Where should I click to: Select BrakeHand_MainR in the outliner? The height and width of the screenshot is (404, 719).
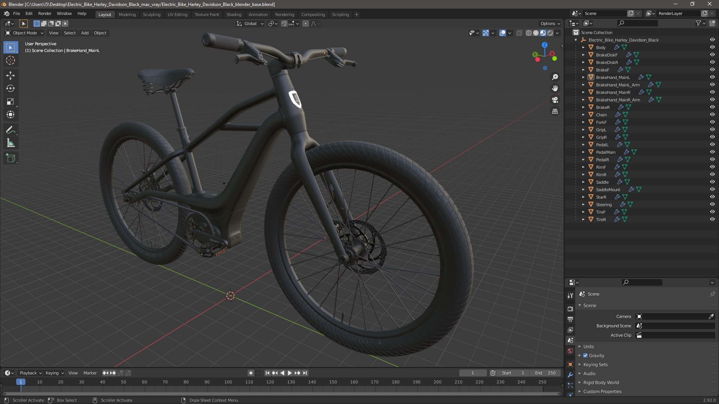(x=613, y=92)
